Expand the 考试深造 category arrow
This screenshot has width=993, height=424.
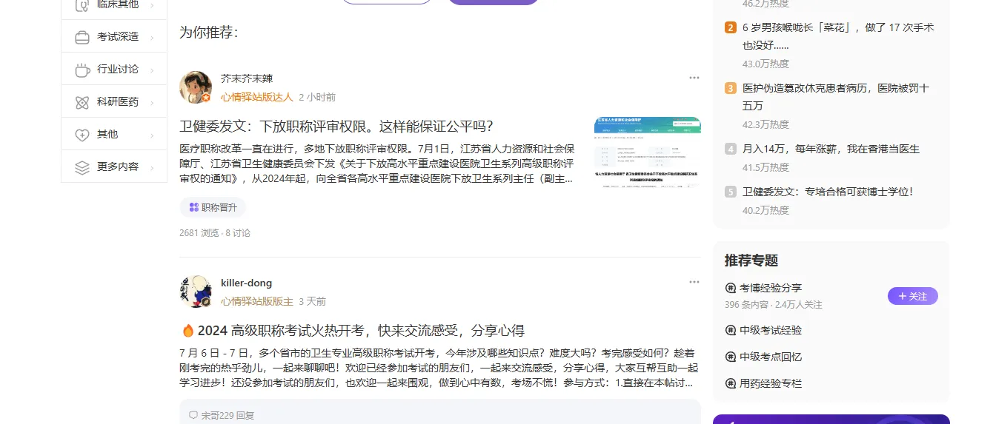point(152,38)
